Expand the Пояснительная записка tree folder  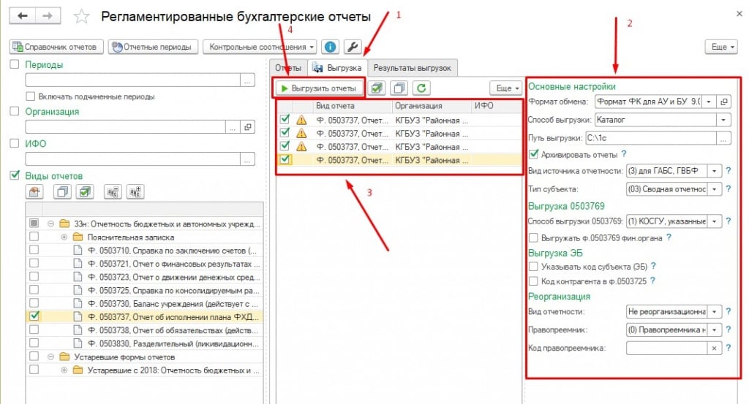tap(64, 237)
